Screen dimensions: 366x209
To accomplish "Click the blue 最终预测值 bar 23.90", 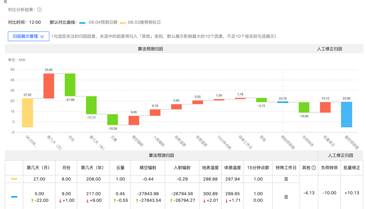I will [346, 114].
